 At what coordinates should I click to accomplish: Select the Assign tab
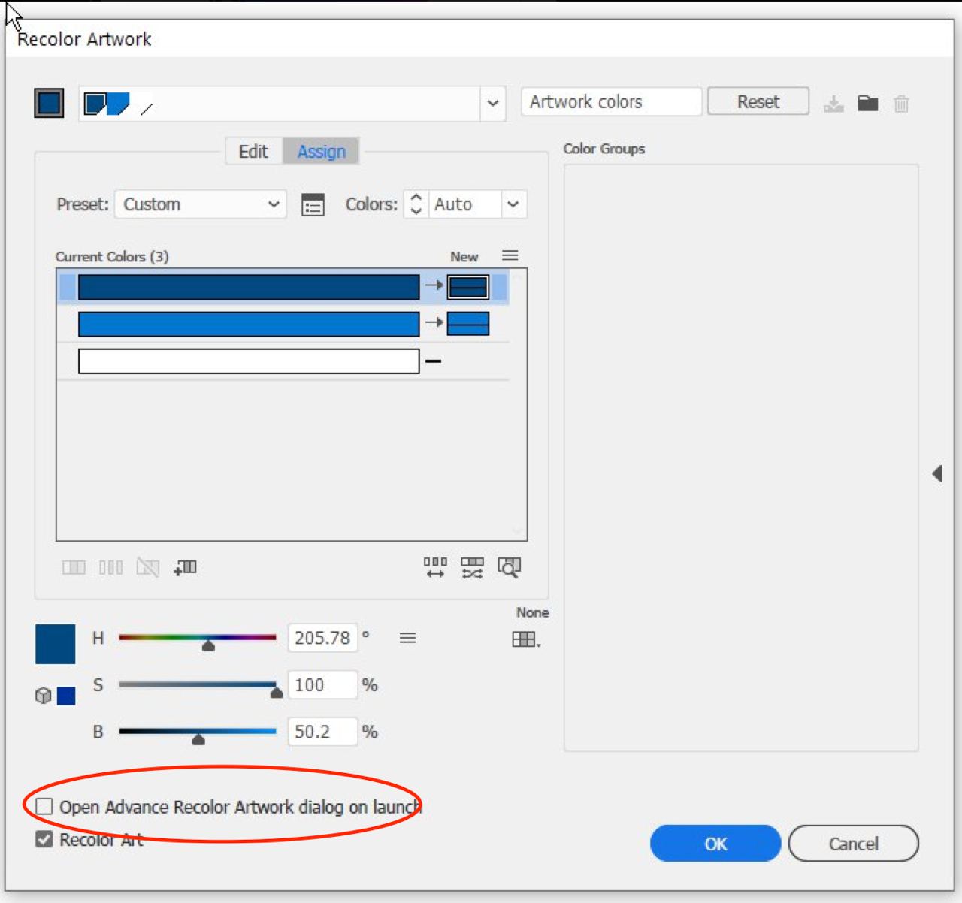pyautogui.click(x=321, y=151)
